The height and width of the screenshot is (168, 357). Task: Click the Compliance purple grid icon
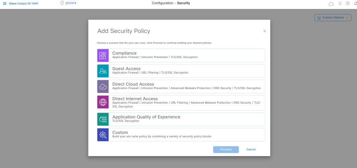(x=103, y=56)
